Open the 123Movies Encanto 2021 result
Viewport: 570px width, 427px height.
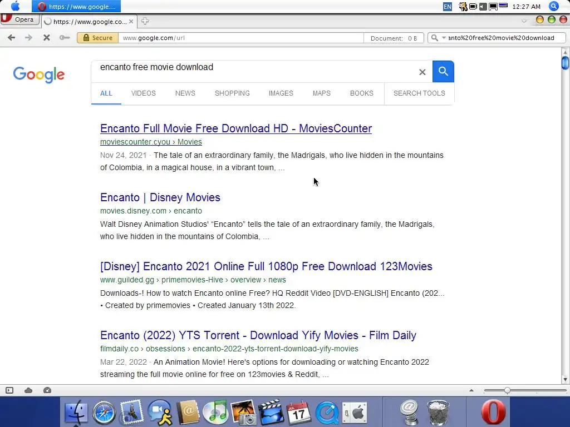click(x=266, y=266)
